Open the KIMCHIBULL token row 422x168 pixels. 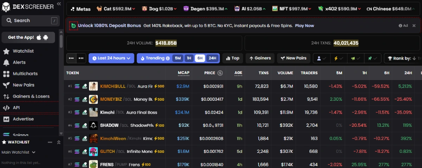point(243,86)
